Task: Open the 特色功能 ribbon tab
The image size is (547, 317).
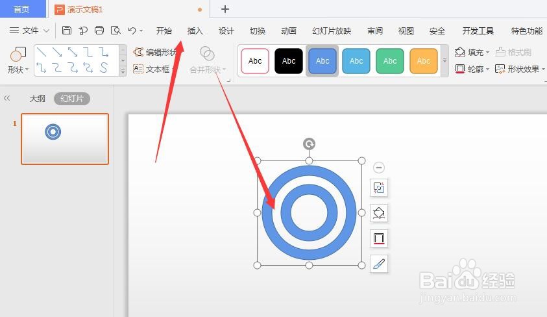Action: click(527, 31)
